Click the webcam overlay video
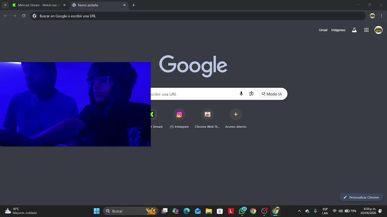This screenshot has height=217, width=387. (x=75, y=104)
